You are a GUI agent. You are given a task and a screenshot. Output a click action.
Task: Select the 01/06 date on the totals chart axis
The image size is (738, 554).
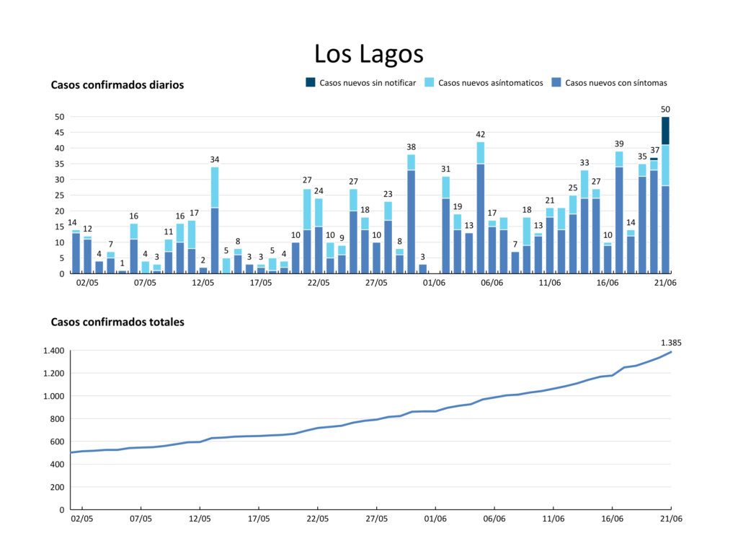click(435, 518)
